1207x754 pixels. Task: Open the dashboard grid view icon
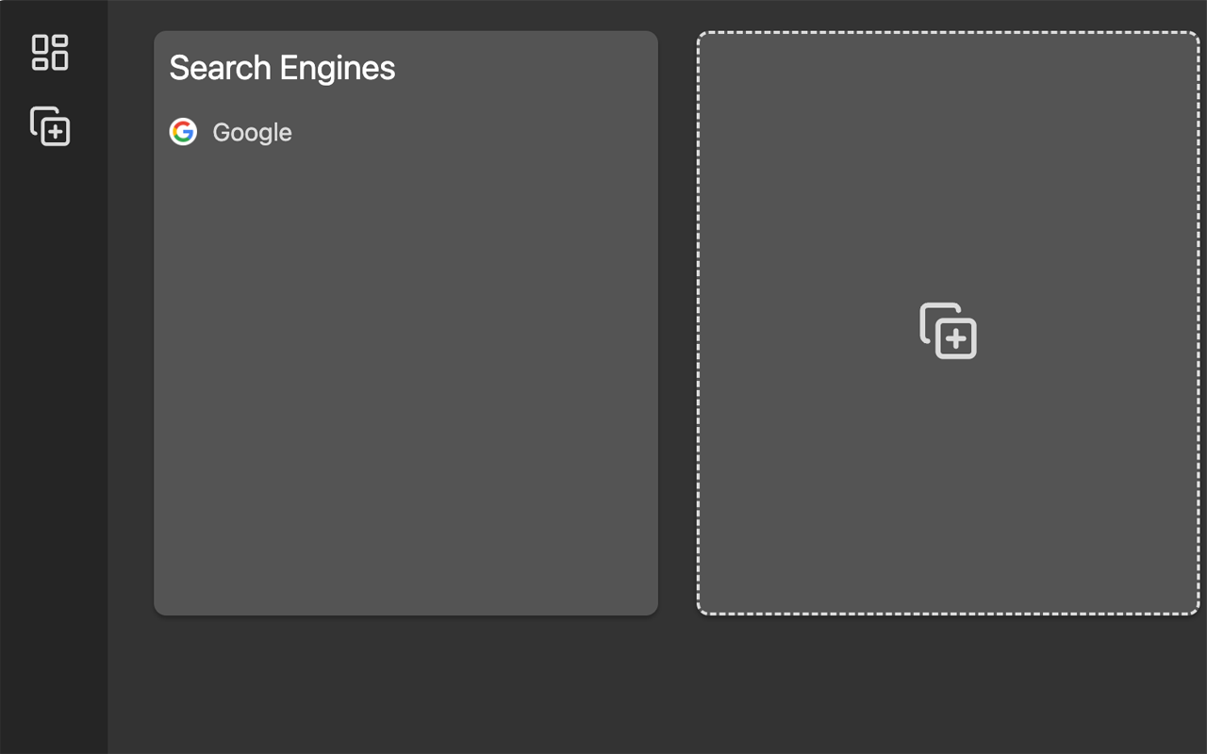[50, 52]
